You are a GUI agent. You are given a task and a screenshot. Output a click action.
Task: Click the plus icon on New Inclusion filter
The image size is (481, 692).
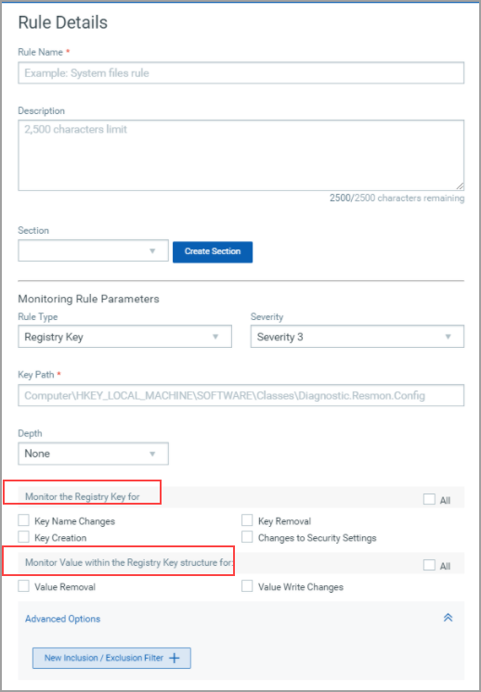pos(175,658)
